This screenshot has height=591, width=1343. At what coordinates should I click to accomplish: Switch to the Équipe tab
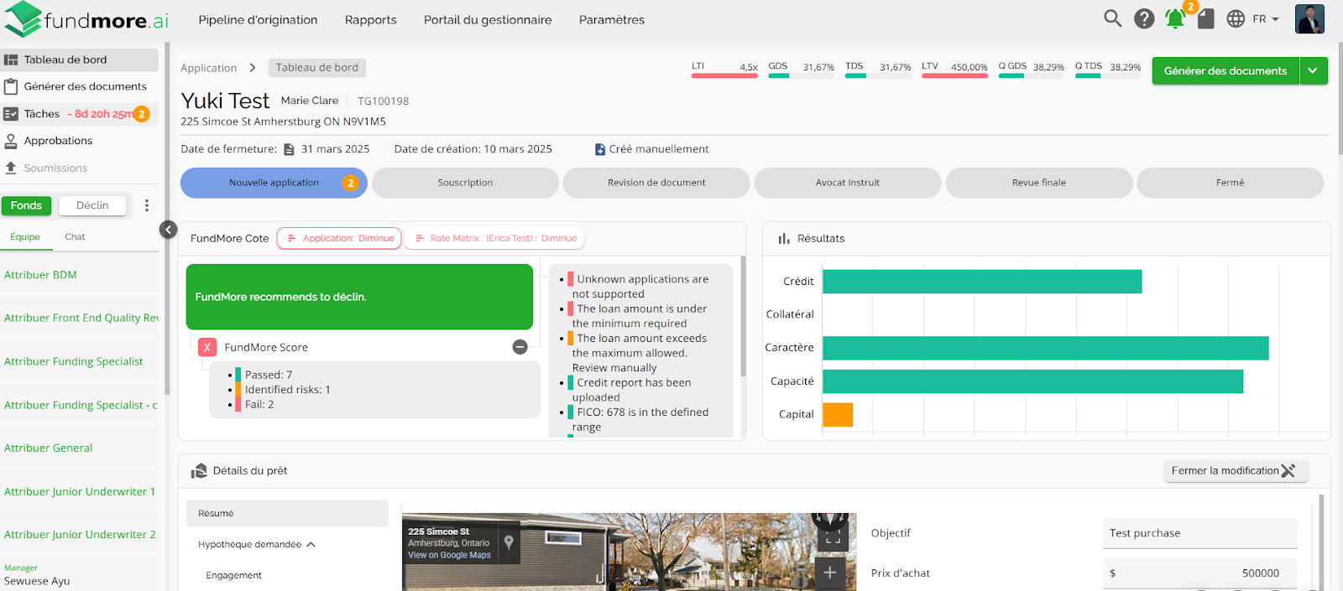[x=25, y=237]
